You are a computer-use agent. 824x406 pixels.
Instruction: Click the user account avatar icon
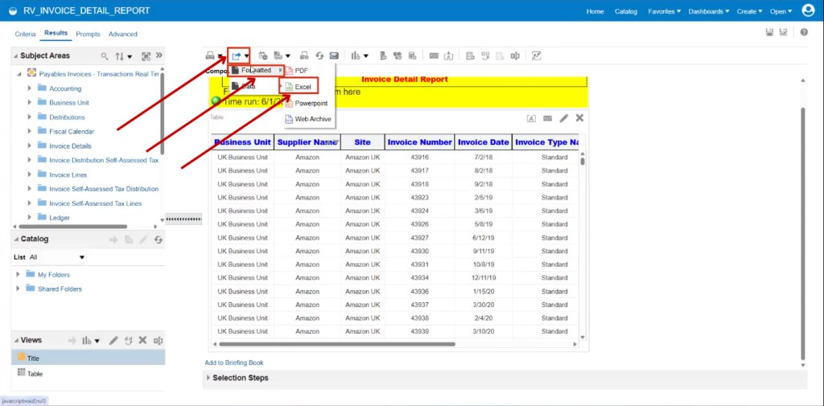[x=808, y=10]
